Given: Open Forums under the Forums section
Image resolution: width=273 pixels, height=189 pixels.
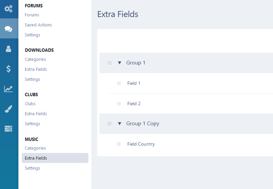Looking at the screenshot, I should tap(32, 15).
